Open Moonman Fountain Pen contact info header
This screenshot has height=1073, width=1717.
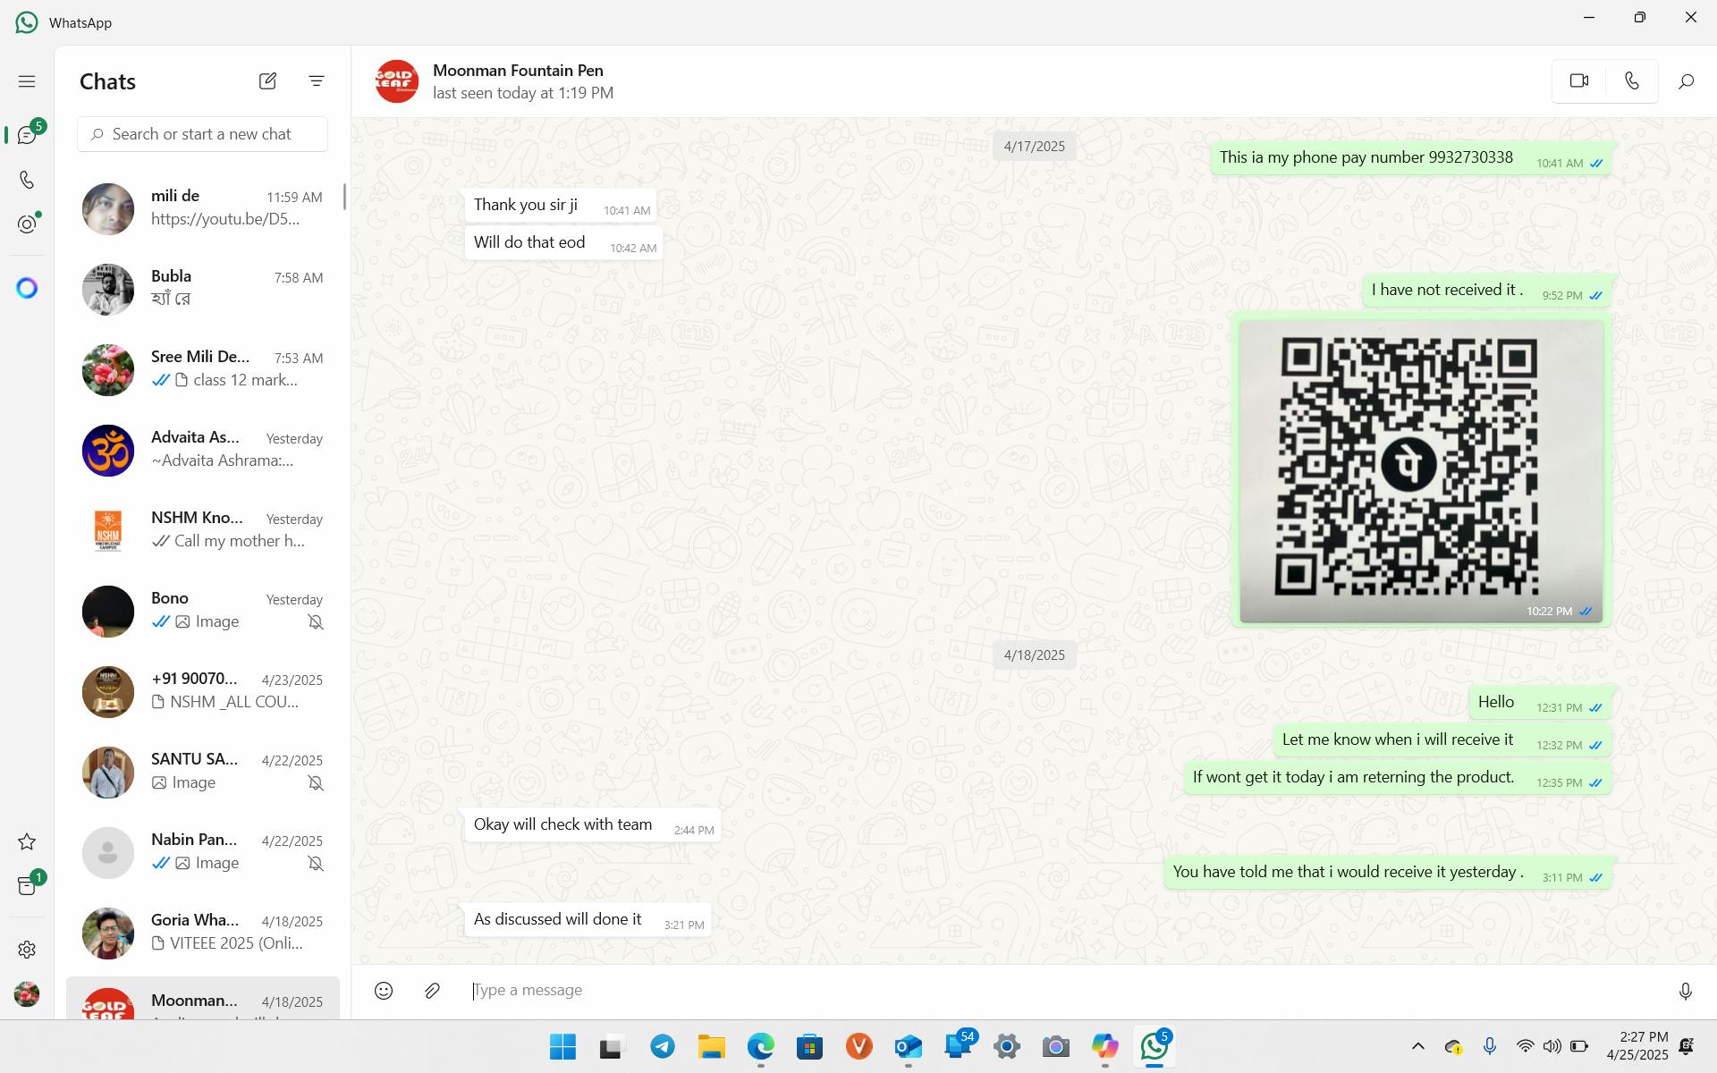(518, 81)
